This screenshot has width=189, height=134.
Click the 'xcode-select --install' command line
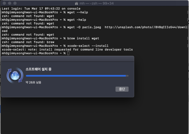click(x=55, y=46)
